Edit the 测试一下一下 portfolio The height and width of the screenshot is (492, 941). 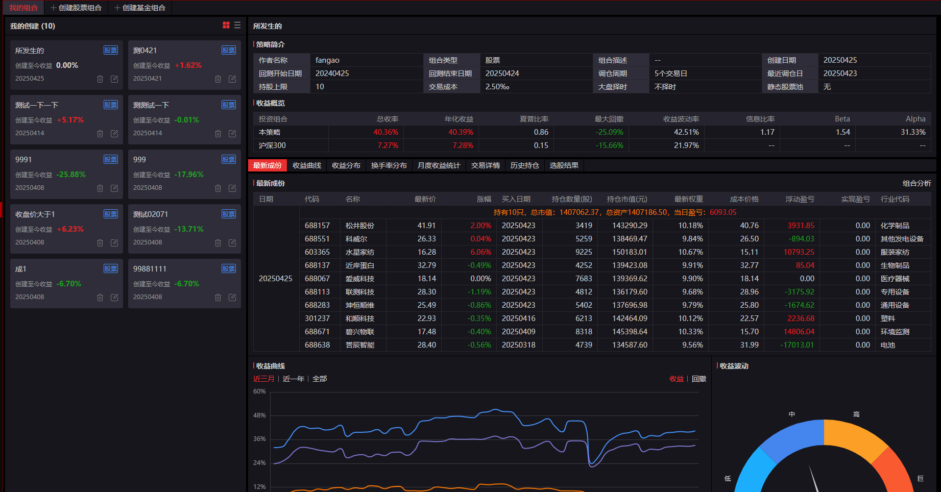click(x=114, y=134)
